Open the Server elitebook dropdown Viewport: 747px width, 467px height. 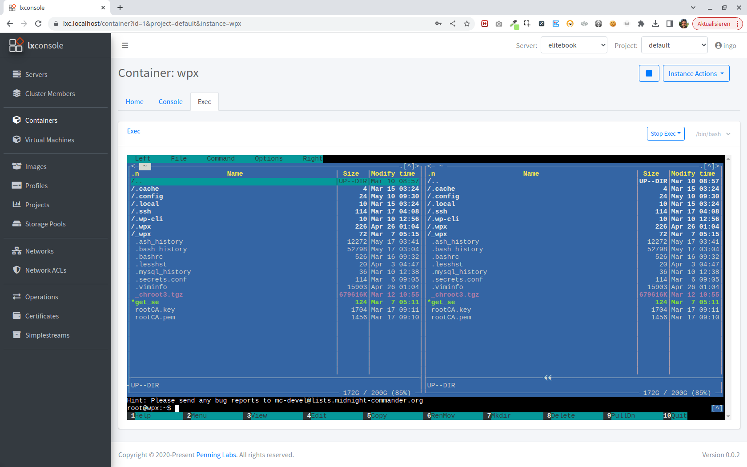point(574,45)
